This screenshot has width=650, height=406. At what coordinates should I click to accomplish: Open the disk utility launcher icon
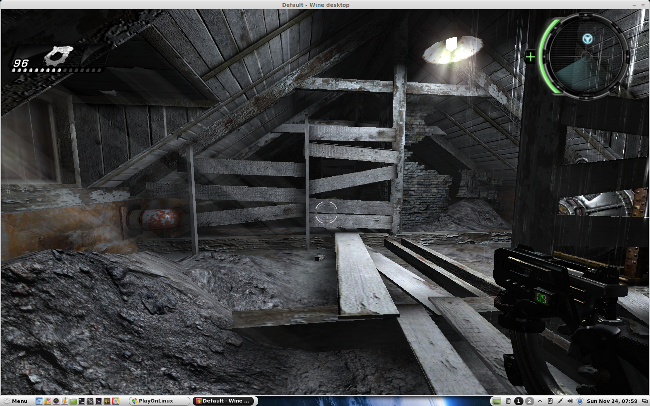[90, 401]
